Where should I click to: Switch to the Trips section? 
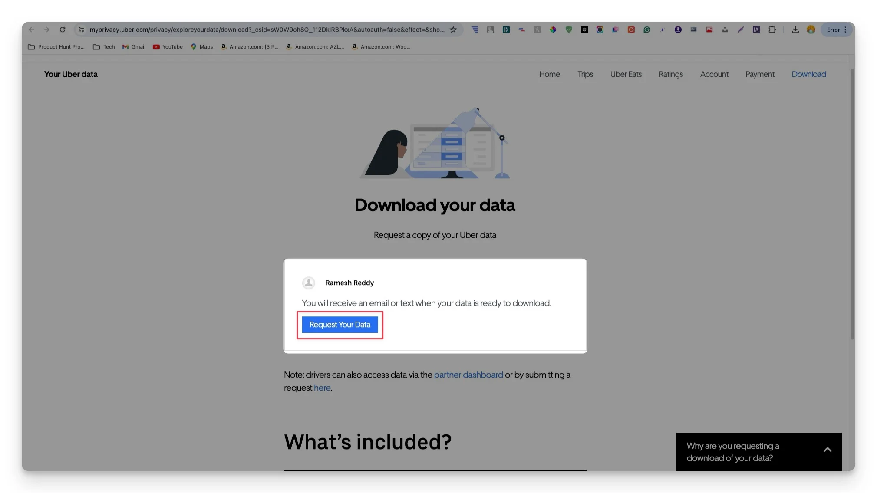585,74
